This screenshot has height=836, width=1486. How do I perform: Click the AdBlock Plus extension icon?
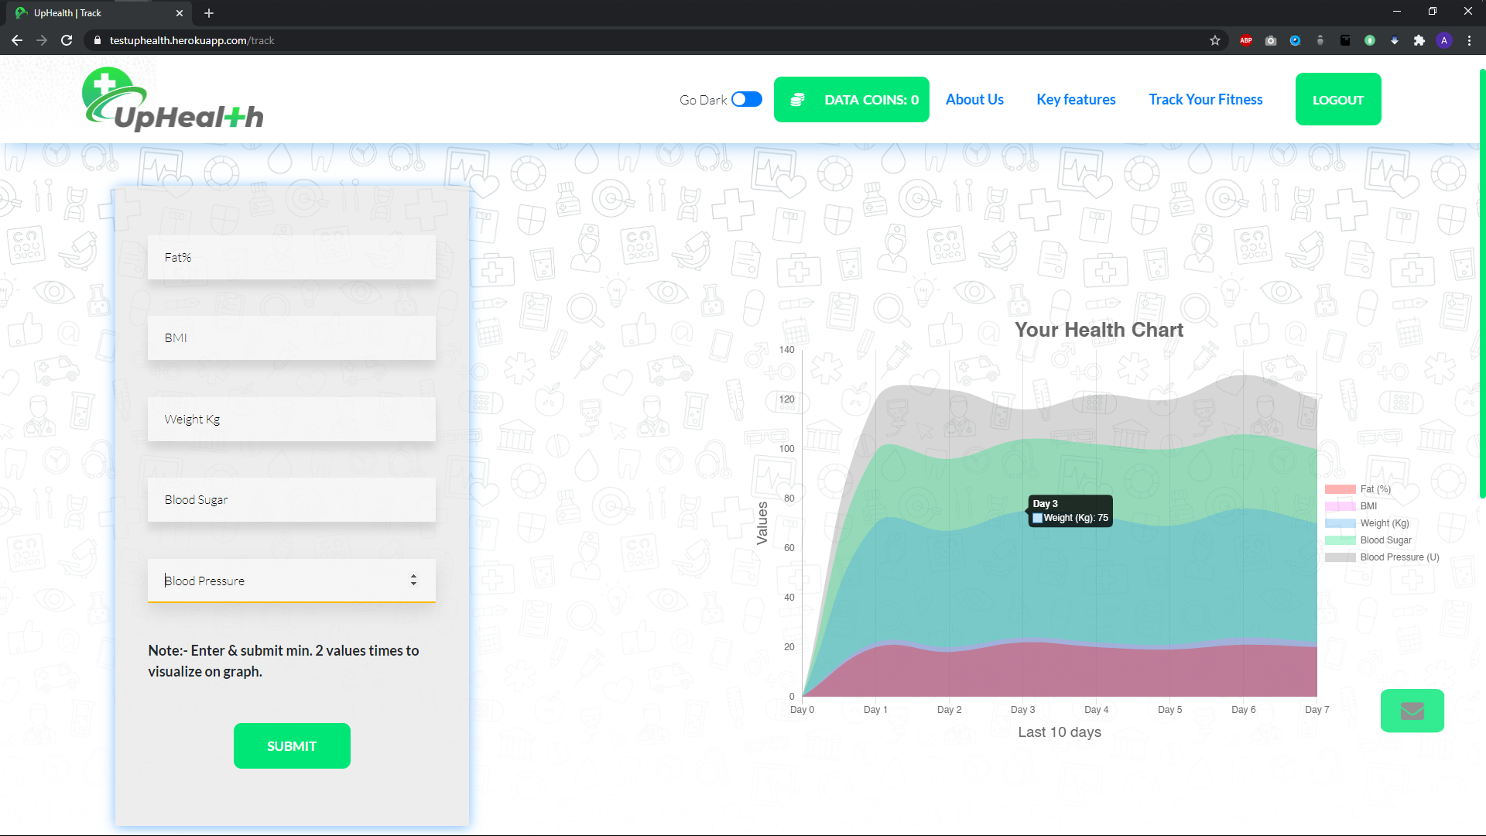pos(1245,40)
